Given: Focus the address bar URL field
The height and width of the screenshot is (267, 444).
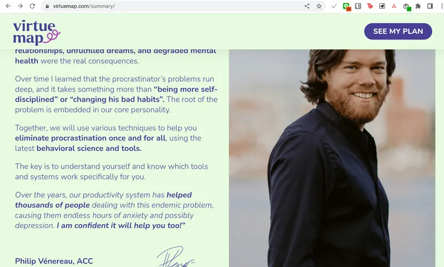Looking at the screenshot, I should (175, 6).
